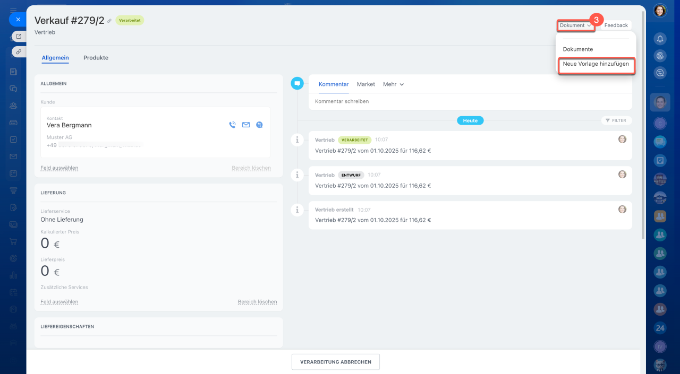Screen dimensions: 680x374
Task: Select 'Neue Vorlage hinzufügen' menu item
Action: [x=596, y=64]
